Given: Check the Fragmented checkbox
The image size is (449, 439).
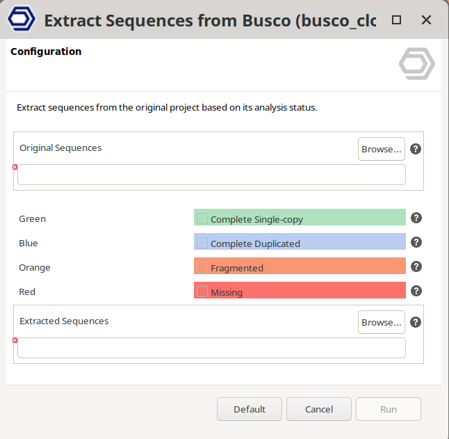Looking at the screenshot, I should 202,267.
